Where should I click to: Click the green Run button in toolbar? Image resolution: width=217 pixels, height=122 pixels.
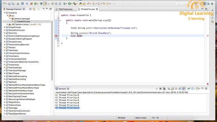click(70, 4)
